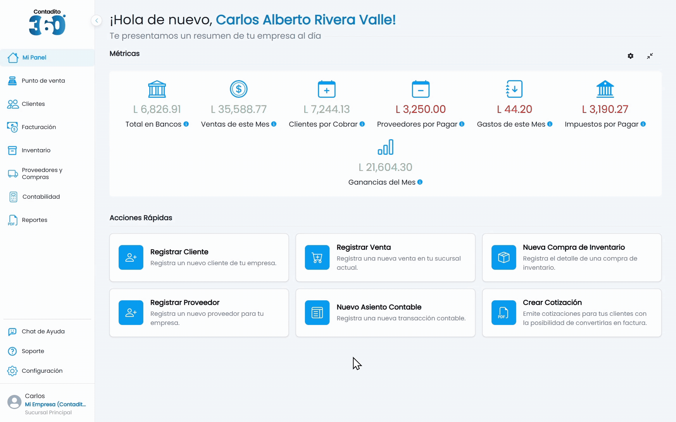Click the Crear Cotización quick action card

572,313
